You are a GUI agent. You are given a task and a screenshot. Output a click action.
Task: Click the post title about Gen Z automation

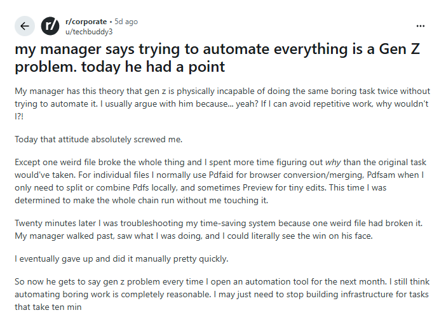click(x=217, y=58)
